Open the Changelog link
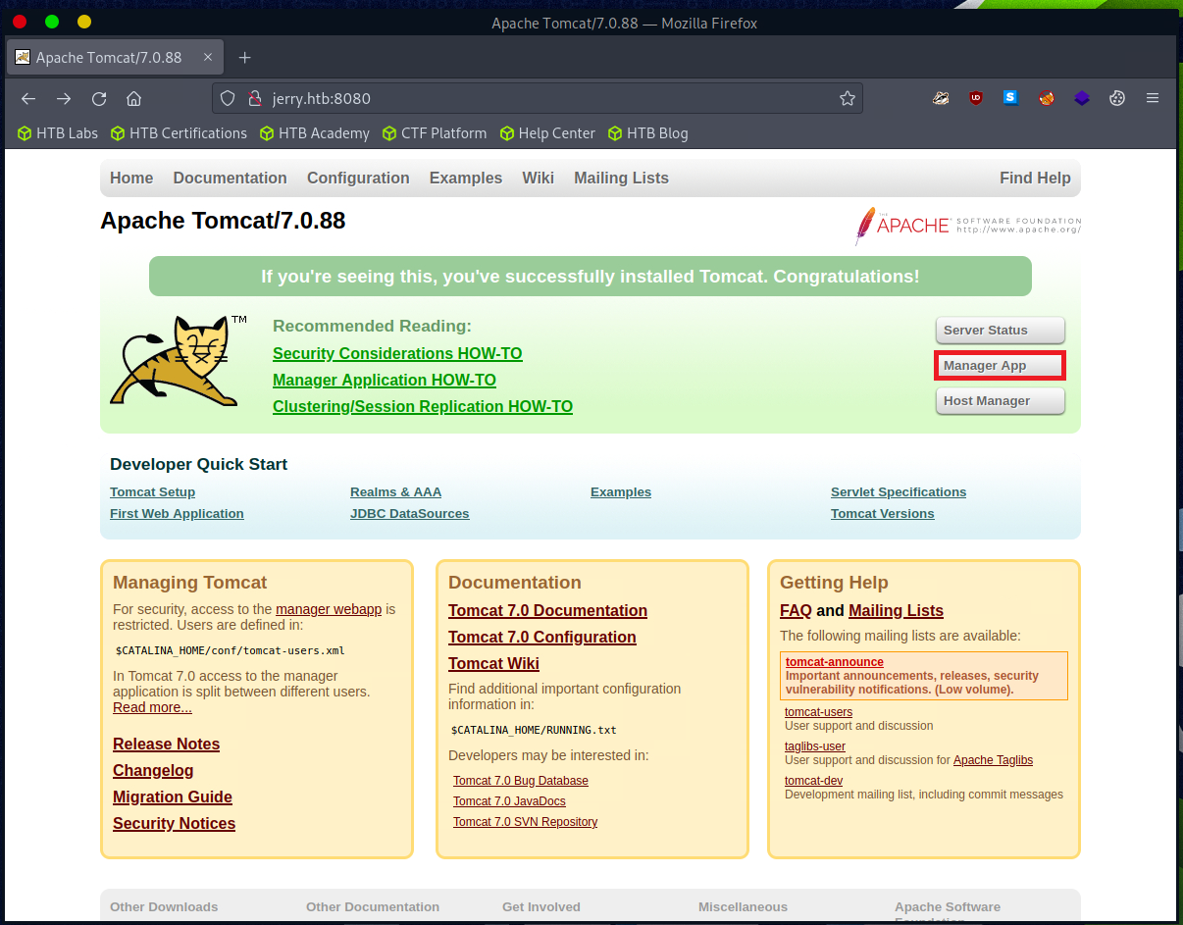Viewport: 1183px width, 925px height. pos(153,771)
